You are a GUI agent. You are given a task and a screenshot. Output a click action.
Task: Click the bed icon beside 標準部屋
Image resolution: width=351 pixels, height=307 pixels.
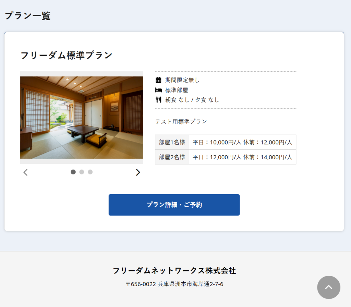(x=158, y=90)
